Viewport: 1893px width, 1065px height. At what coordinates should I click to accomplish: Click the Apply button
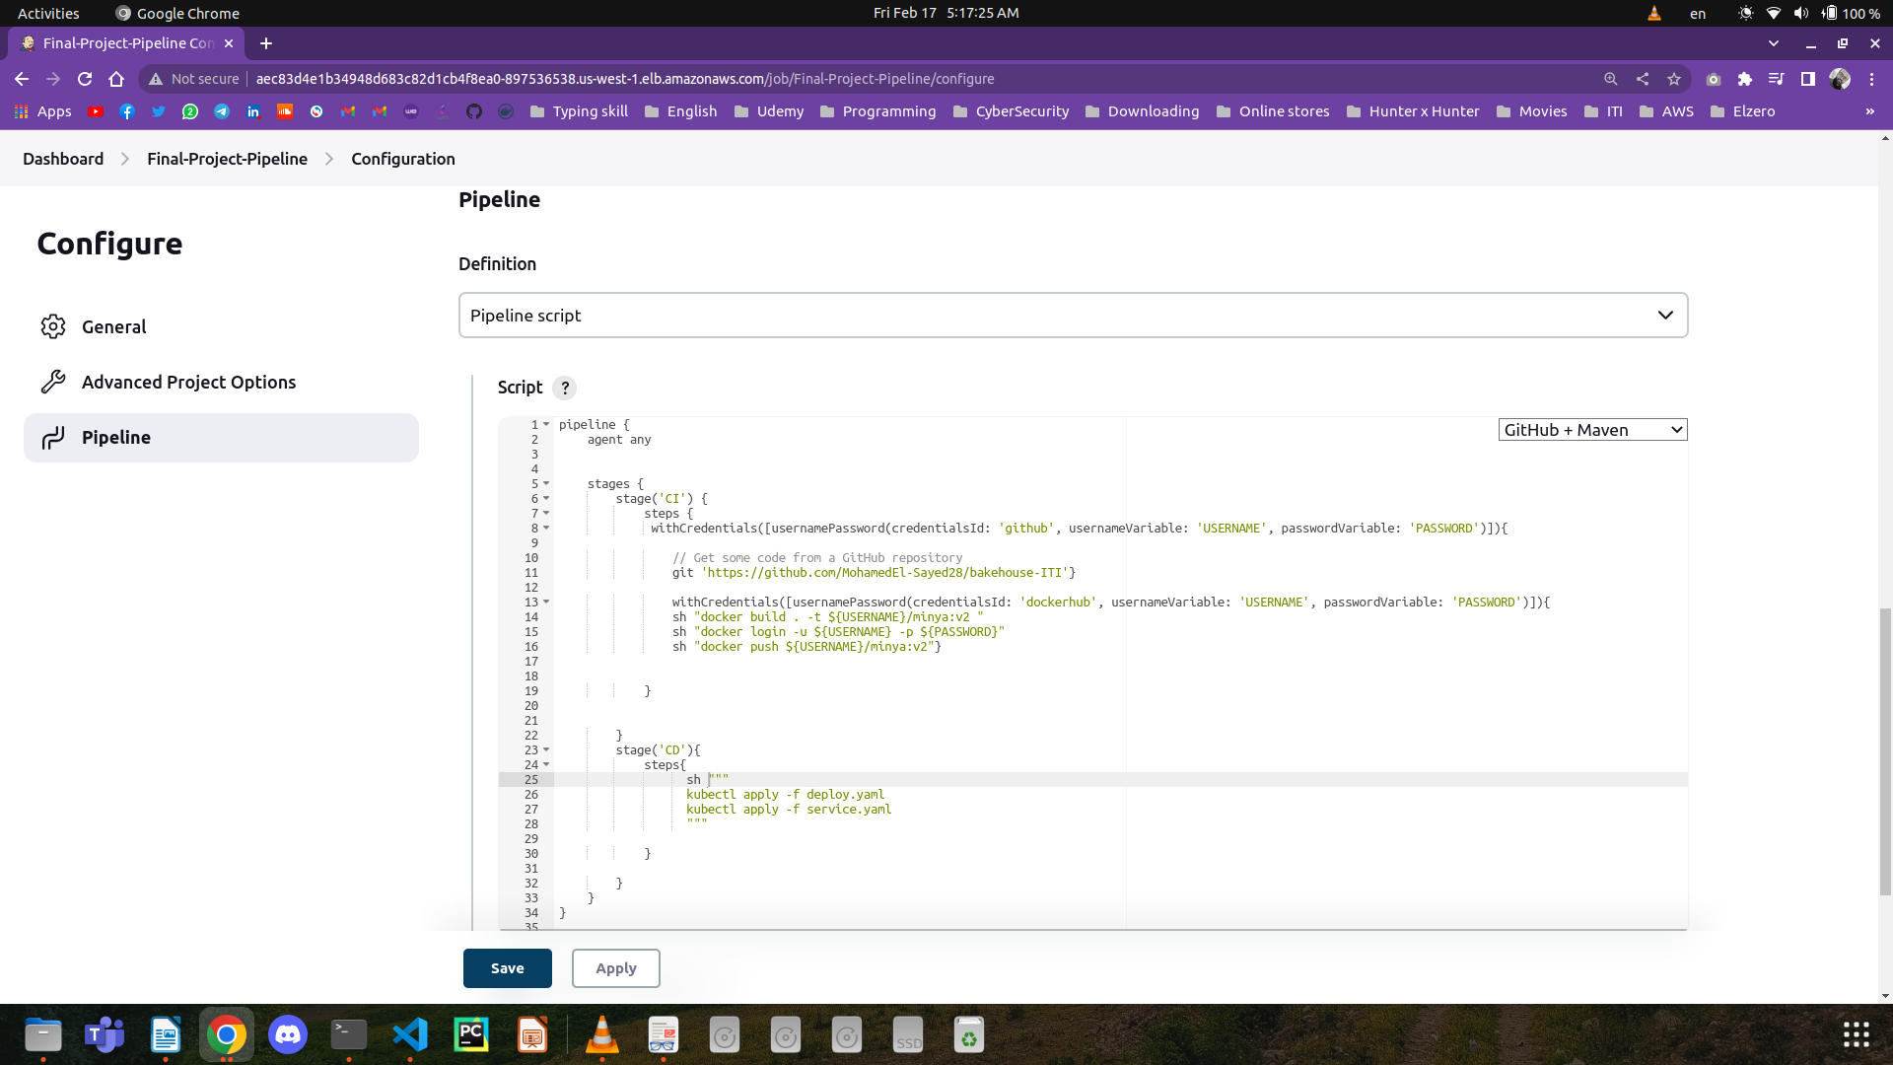(615, 967)
